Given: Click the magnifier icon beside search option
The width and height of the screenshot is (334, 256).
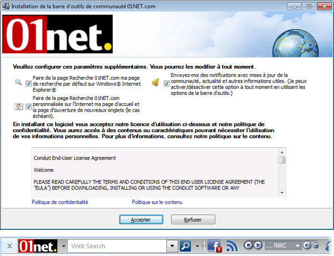Looking at the screenshot, I should tap(18, 82).
